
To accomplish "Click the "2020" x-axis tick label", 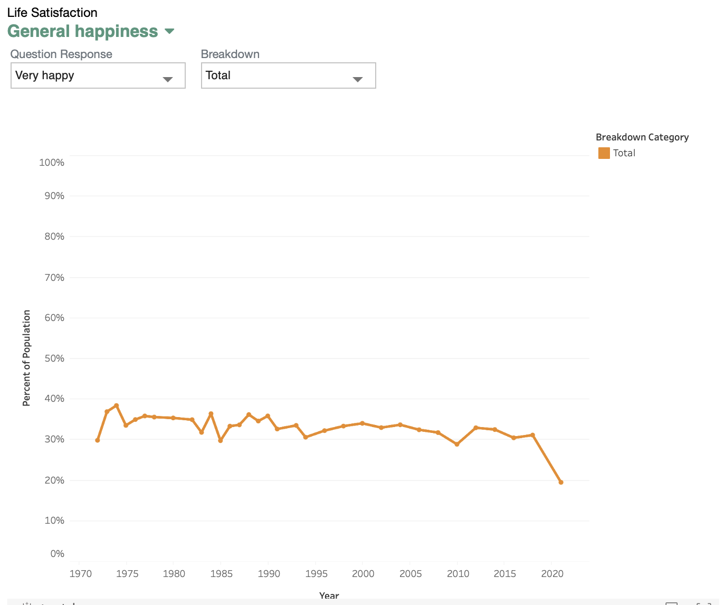I will click(x=552, y=574).
